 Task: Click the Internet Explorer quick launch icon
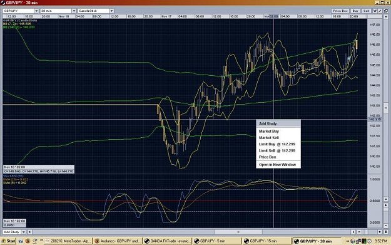pyautogui.click(x=21, y=241)
